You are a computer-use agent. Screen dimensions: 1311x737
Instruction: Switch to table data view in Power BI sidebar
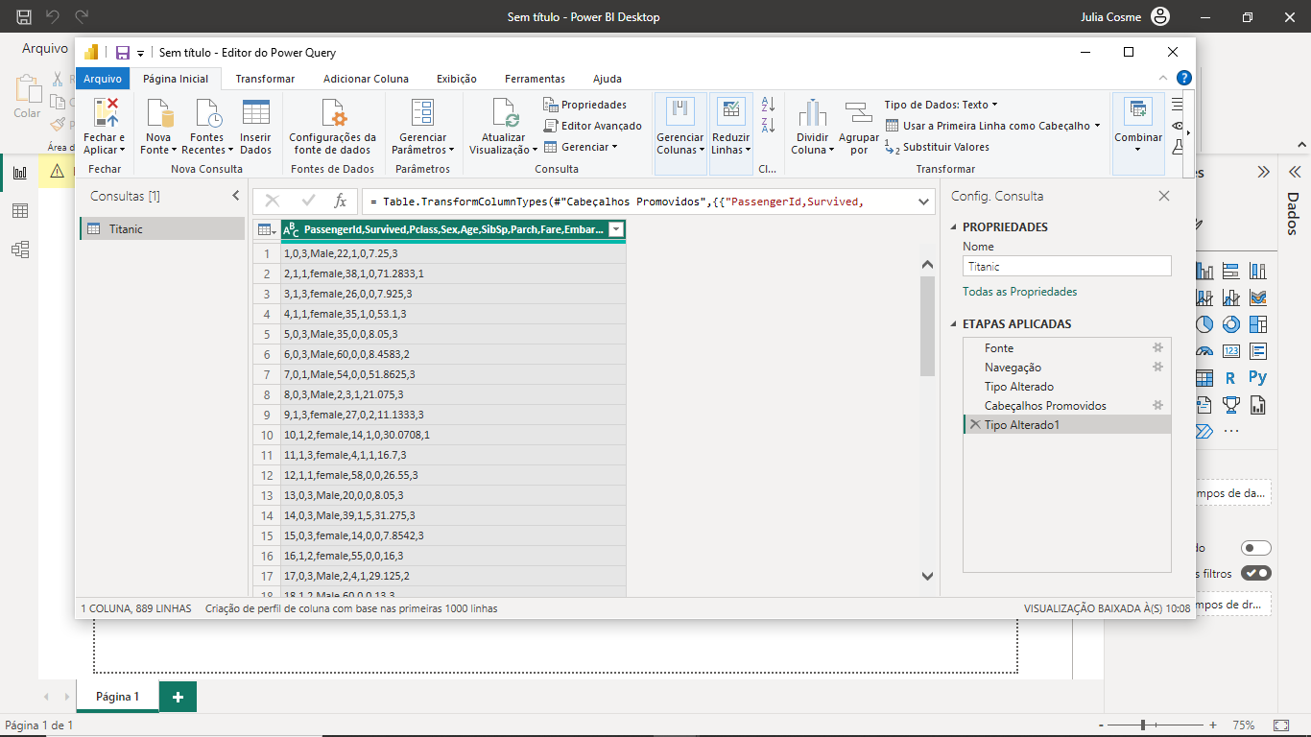[19, 211]
